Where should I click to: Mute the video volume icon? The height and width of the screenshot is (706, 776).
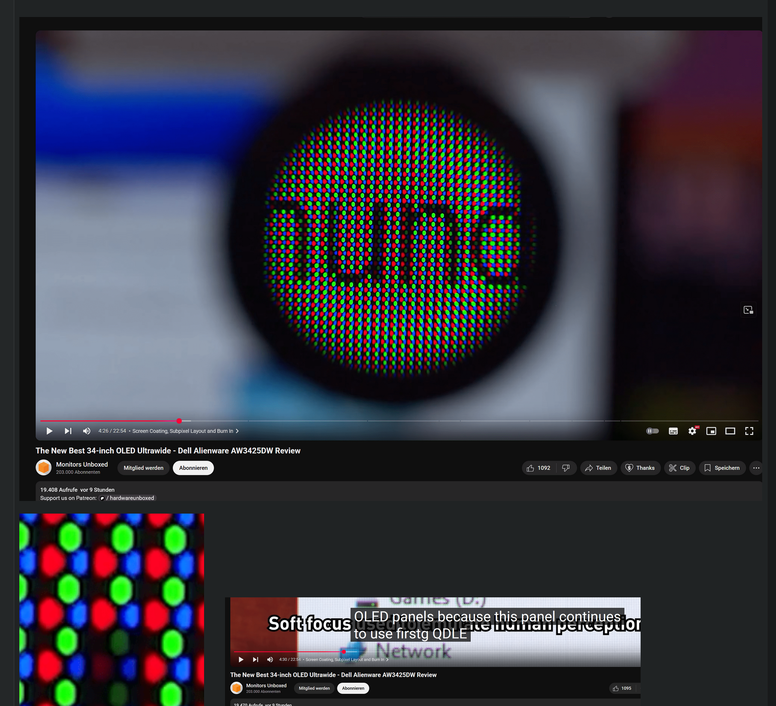pyautogui.click(x=86, y=431)
